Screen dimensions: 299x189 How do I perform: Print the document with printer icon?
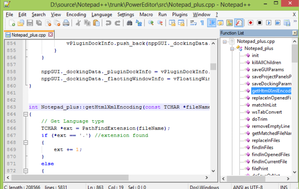coord(66,23)
